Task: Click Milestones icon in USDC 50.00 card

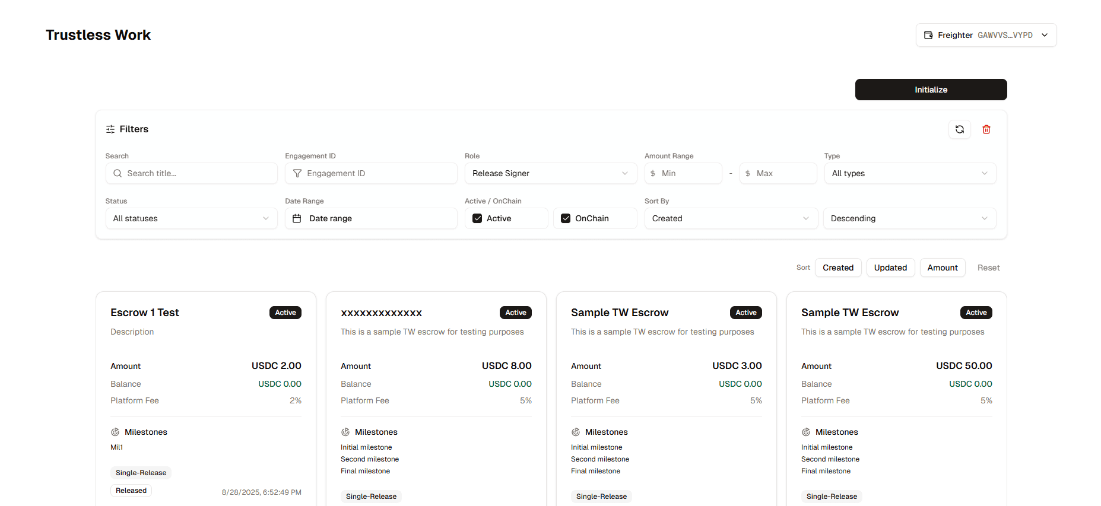Action: coord(806,432)
